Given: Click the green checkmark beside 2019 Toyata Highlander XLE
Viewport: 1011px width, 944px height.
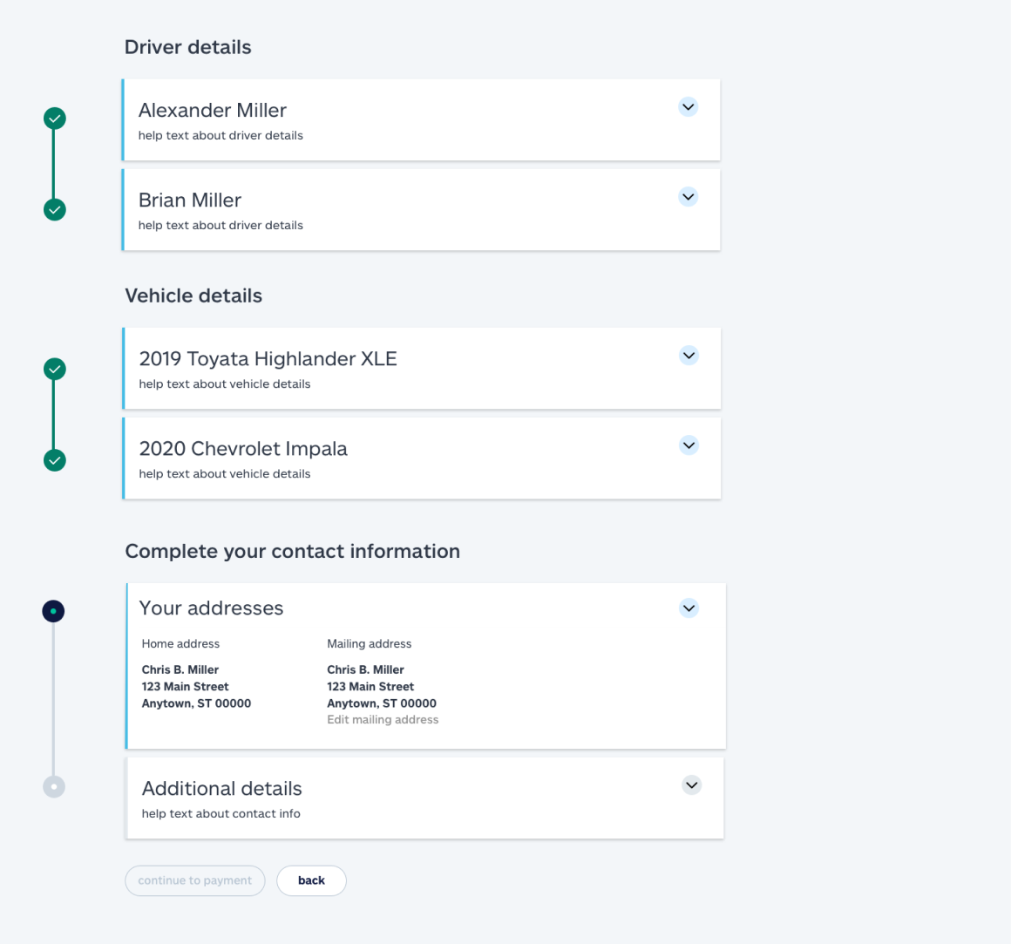Looking at the screenshot, I should [55, 369].
